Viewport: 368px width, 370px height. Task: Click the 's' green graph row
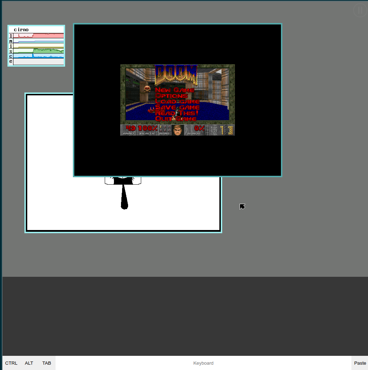[36, 51]
